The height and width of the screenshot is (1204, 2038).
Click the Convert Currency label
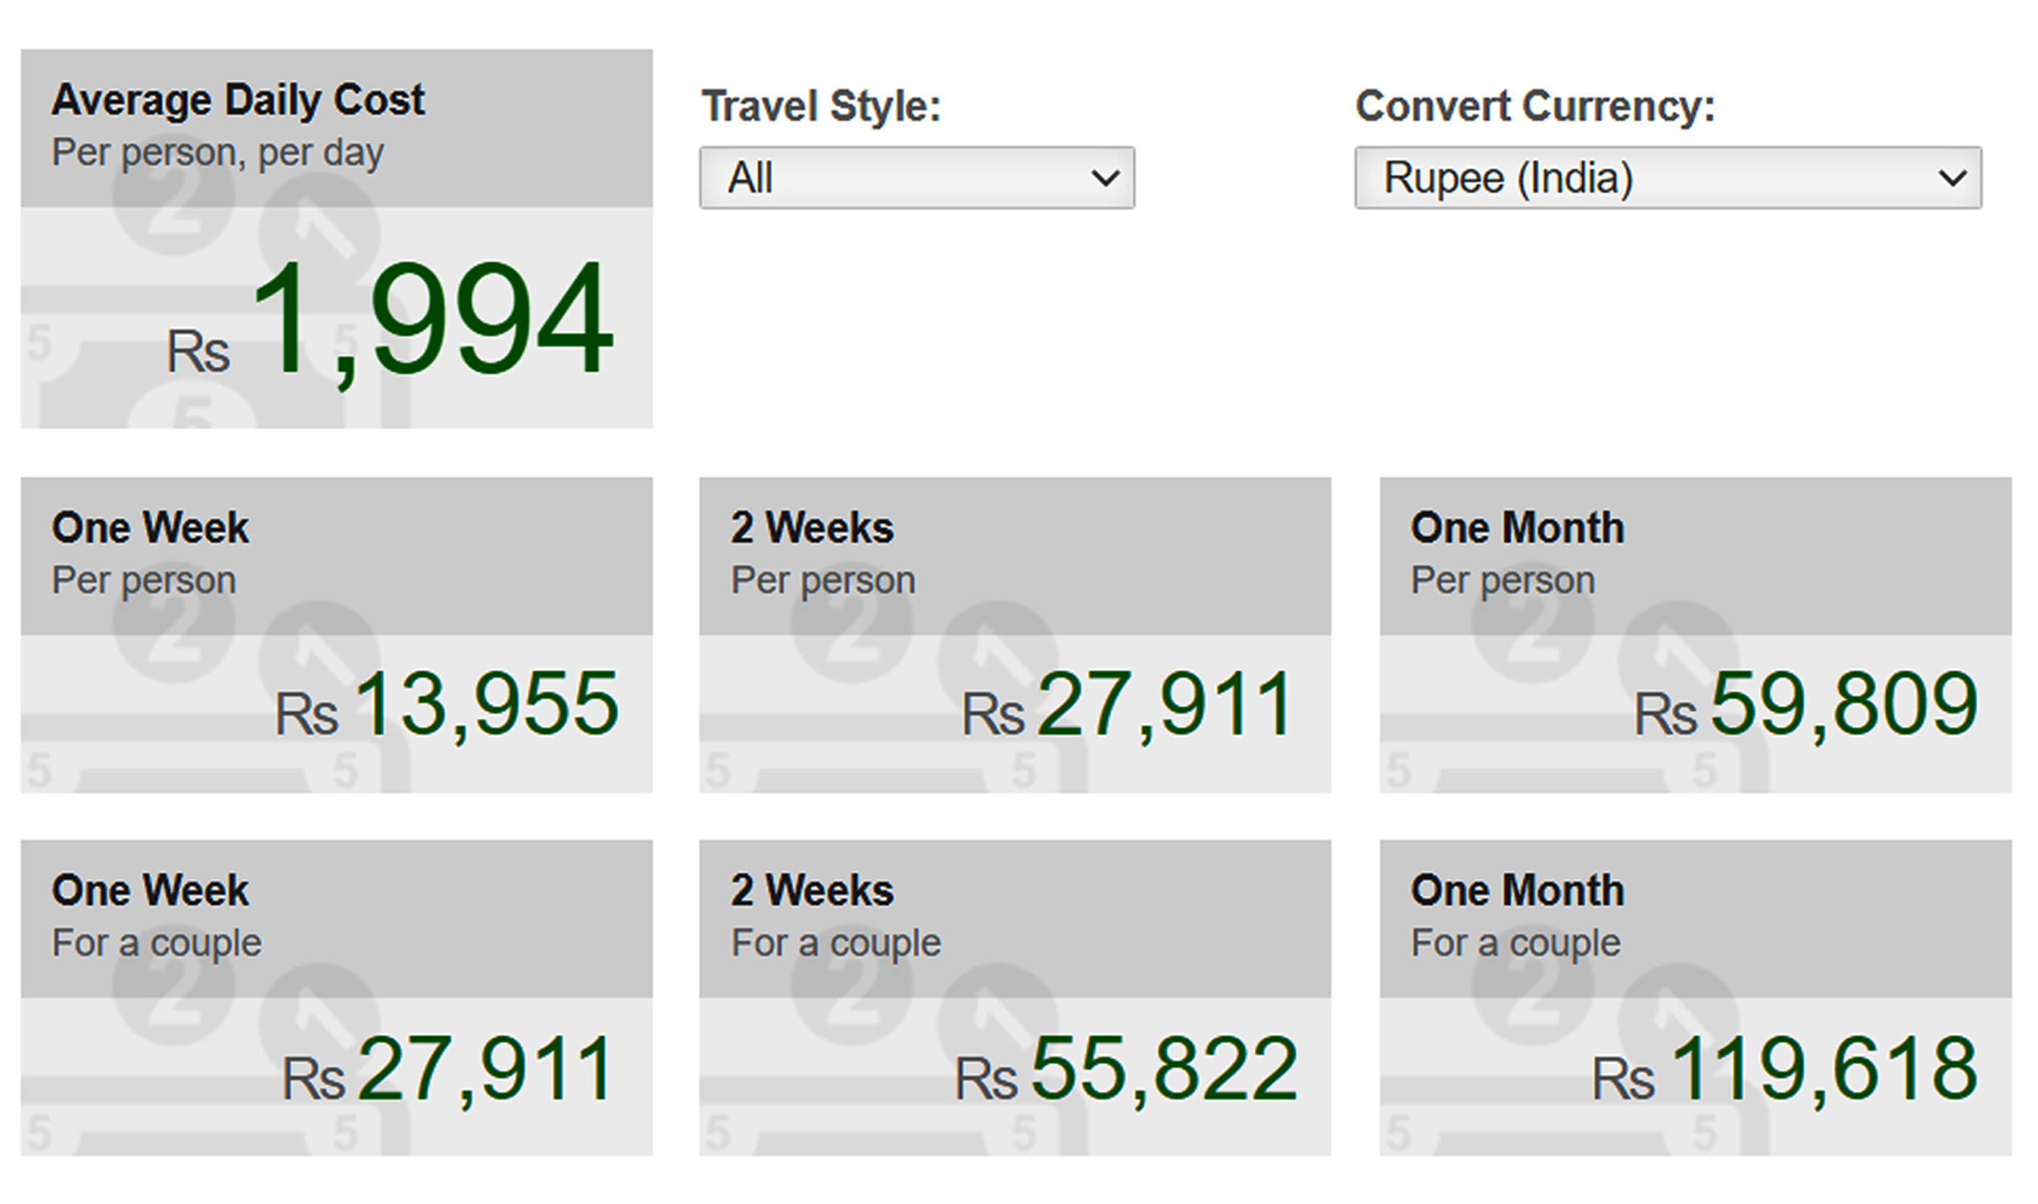pos(1535,107)
